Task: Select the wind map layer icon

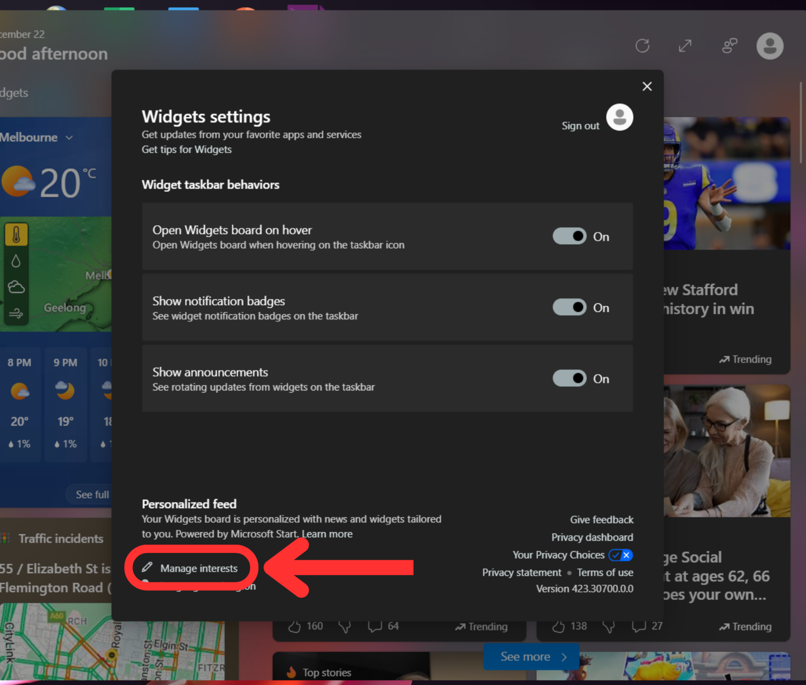Action: click(x=16, y=313)
